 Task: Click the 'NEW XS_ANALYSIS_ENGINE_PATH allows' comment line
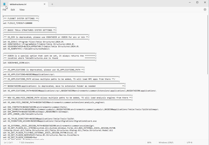click(68, 98)
